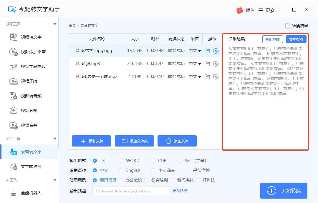The width and height of the screenshot is (318, 203).
Task: Open folder for 音频2文档.ogg.ogg file
Action: pyautogui.click(x=207, y=51)
